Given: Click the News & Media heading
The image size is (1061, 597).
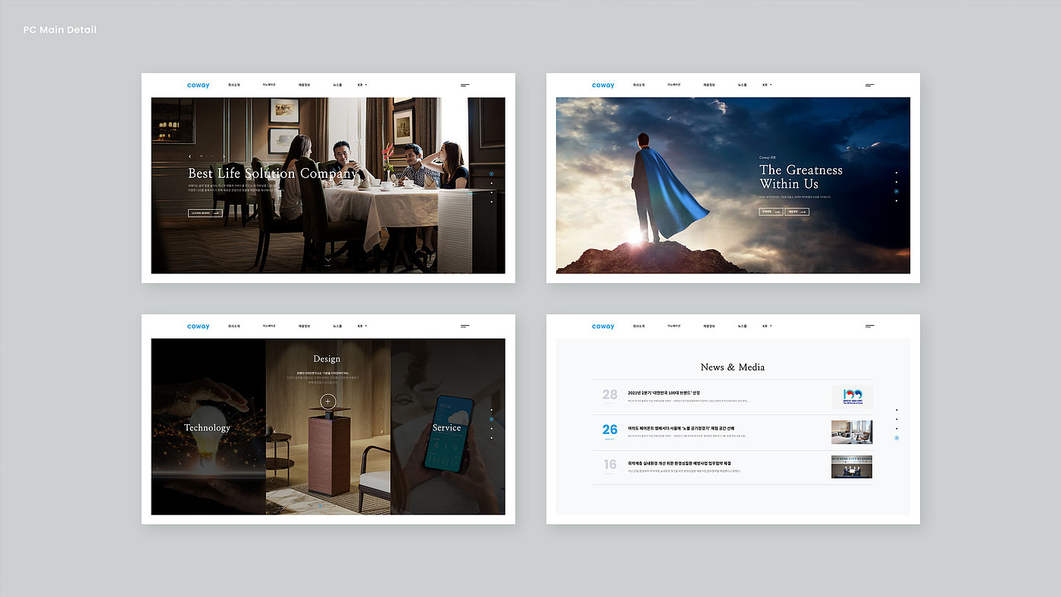Looking at the screenshot, I should click(x=733, y=367).
